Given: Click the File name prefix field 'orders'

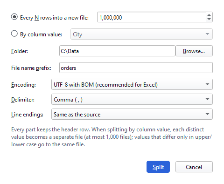Looking at the screenshot, I should (x=136, y=68).
